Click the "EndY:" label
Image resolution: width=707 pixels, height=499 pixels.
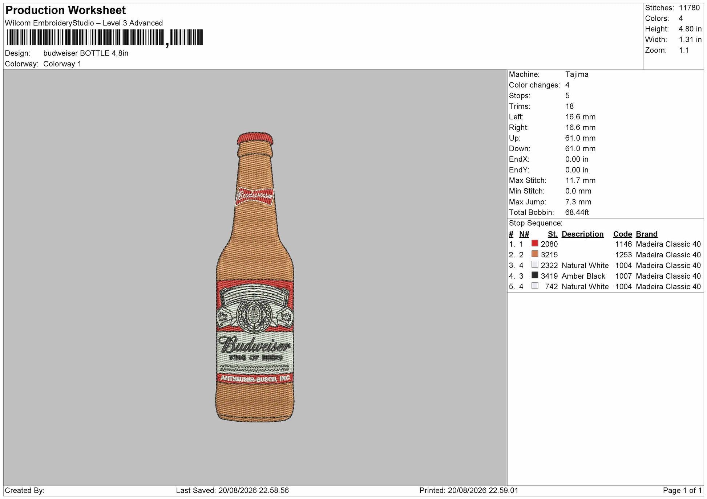pos(519,170)
